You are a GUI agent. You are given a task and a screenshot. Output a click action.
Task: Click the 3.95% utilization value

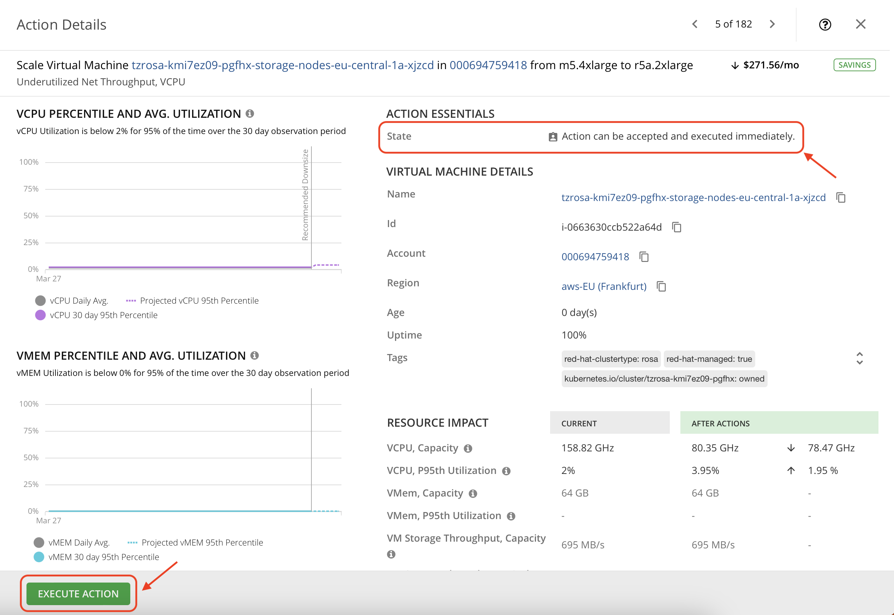pos(705,471)
